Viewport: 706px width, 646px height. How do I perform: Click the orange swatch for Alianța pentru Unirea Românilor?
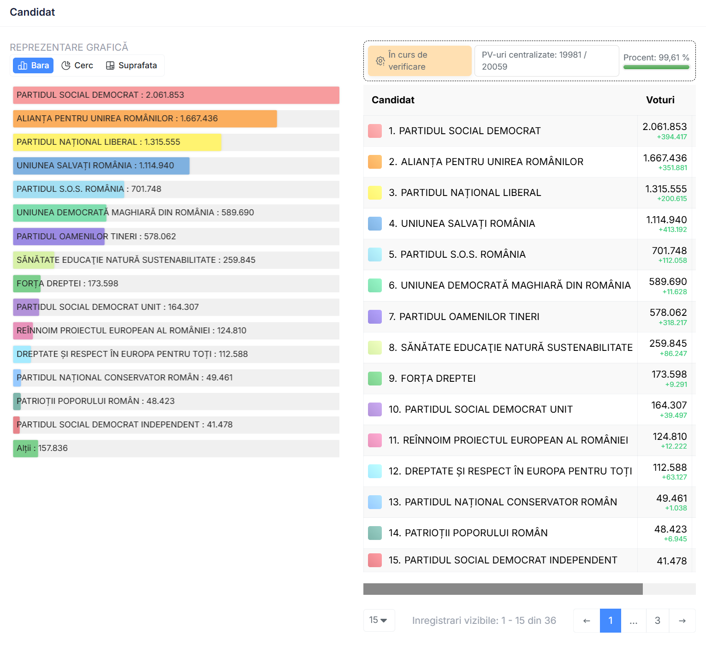(x=375, y=162)
